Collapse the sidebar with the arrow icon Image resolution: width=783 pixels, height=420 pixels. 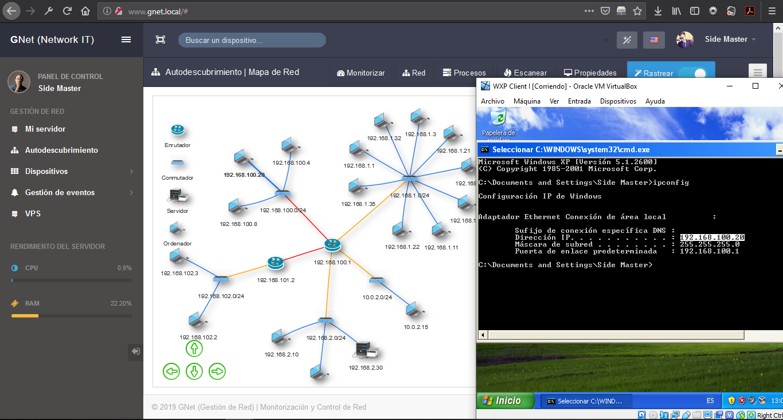pyautogui.click(x=135, y=351)
